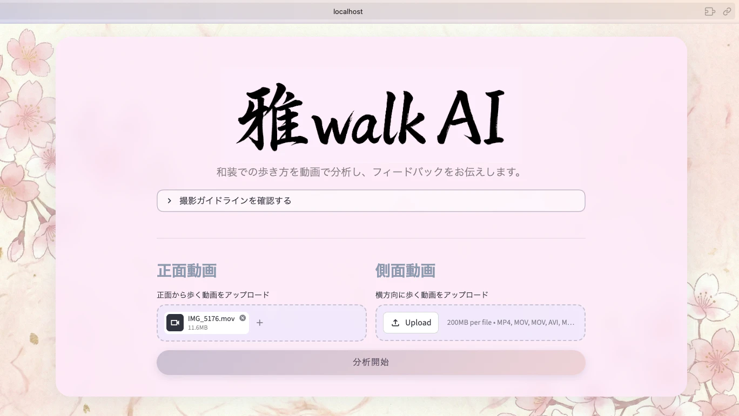This screenshot has width=739, height=416.
Task: Click the video camera icon on IMG_5176.mov
Action: pyautogui.click(x=174, y=323)
